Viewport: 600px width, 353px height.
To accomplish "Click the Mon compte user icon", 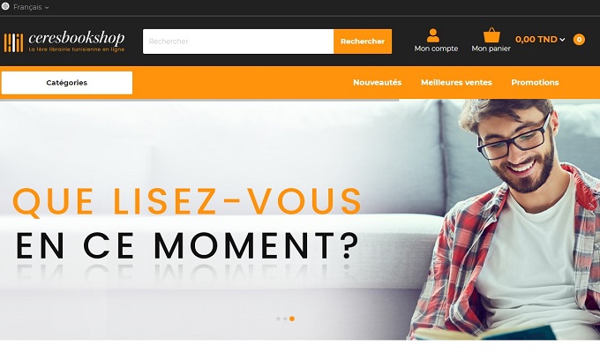I will [432, 35].
